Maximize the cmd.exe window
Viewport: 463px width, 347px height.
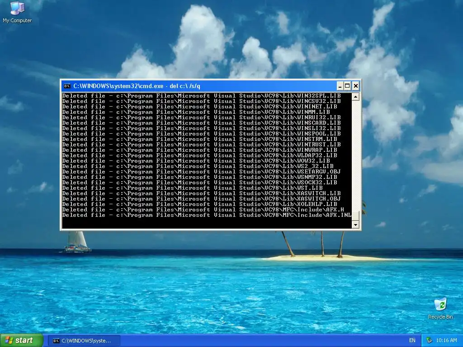tap(348, 86)
